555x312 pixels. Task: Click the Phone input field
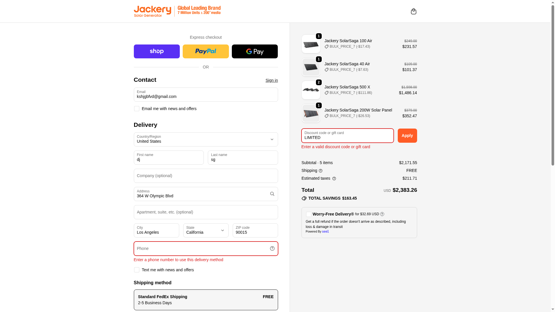pos(206,248)
